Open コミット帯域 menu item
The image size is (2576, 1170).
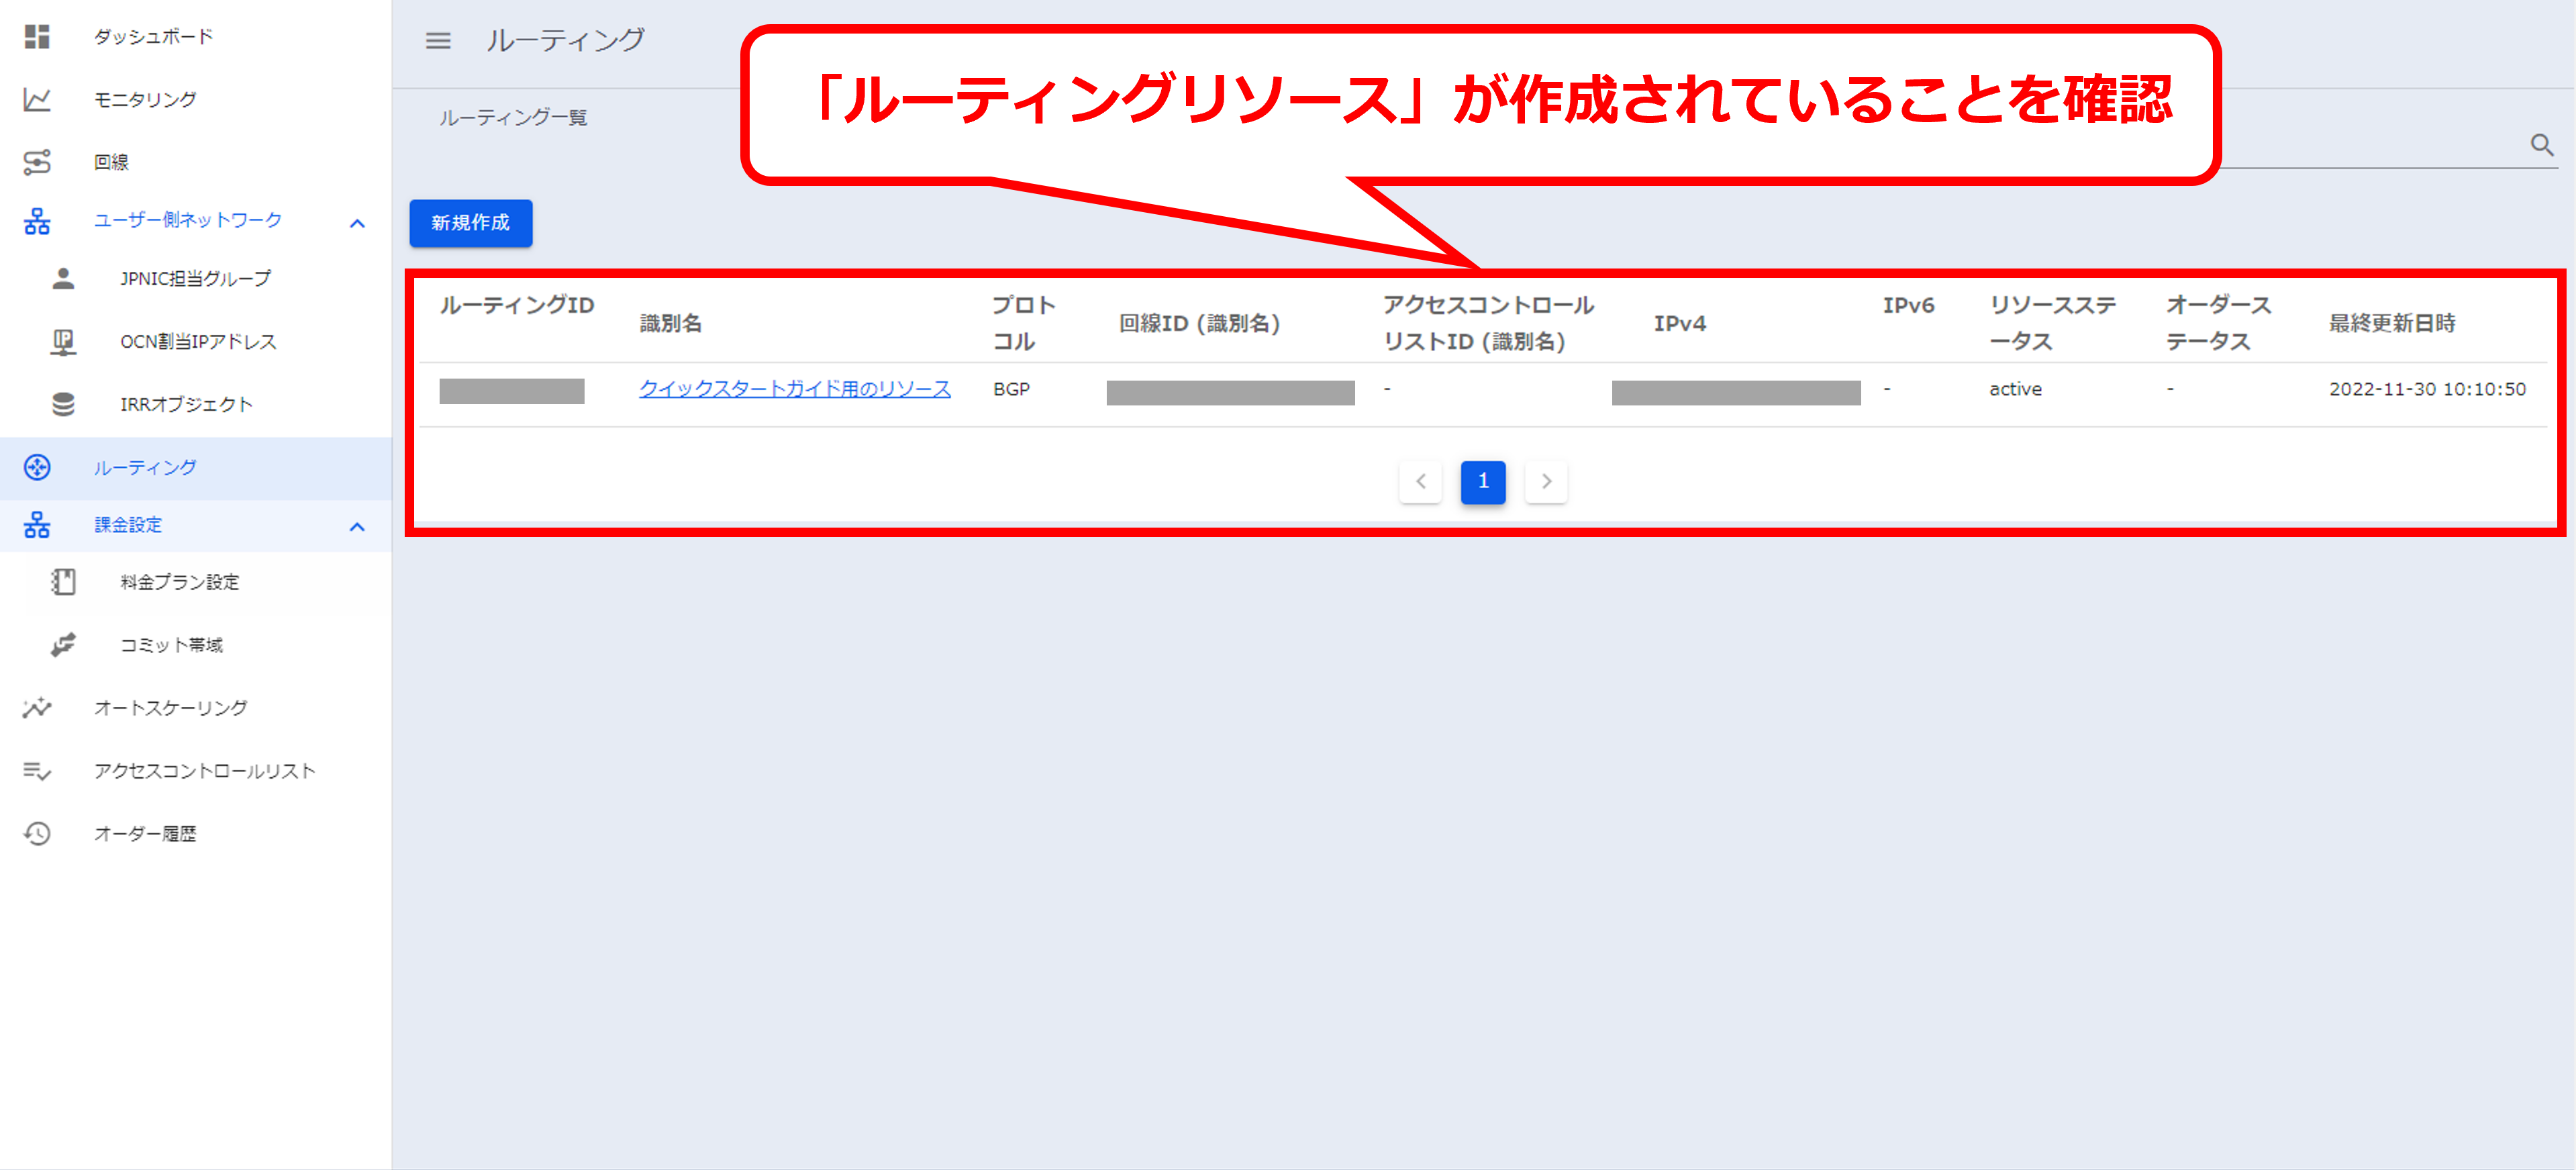coord(171,645)
